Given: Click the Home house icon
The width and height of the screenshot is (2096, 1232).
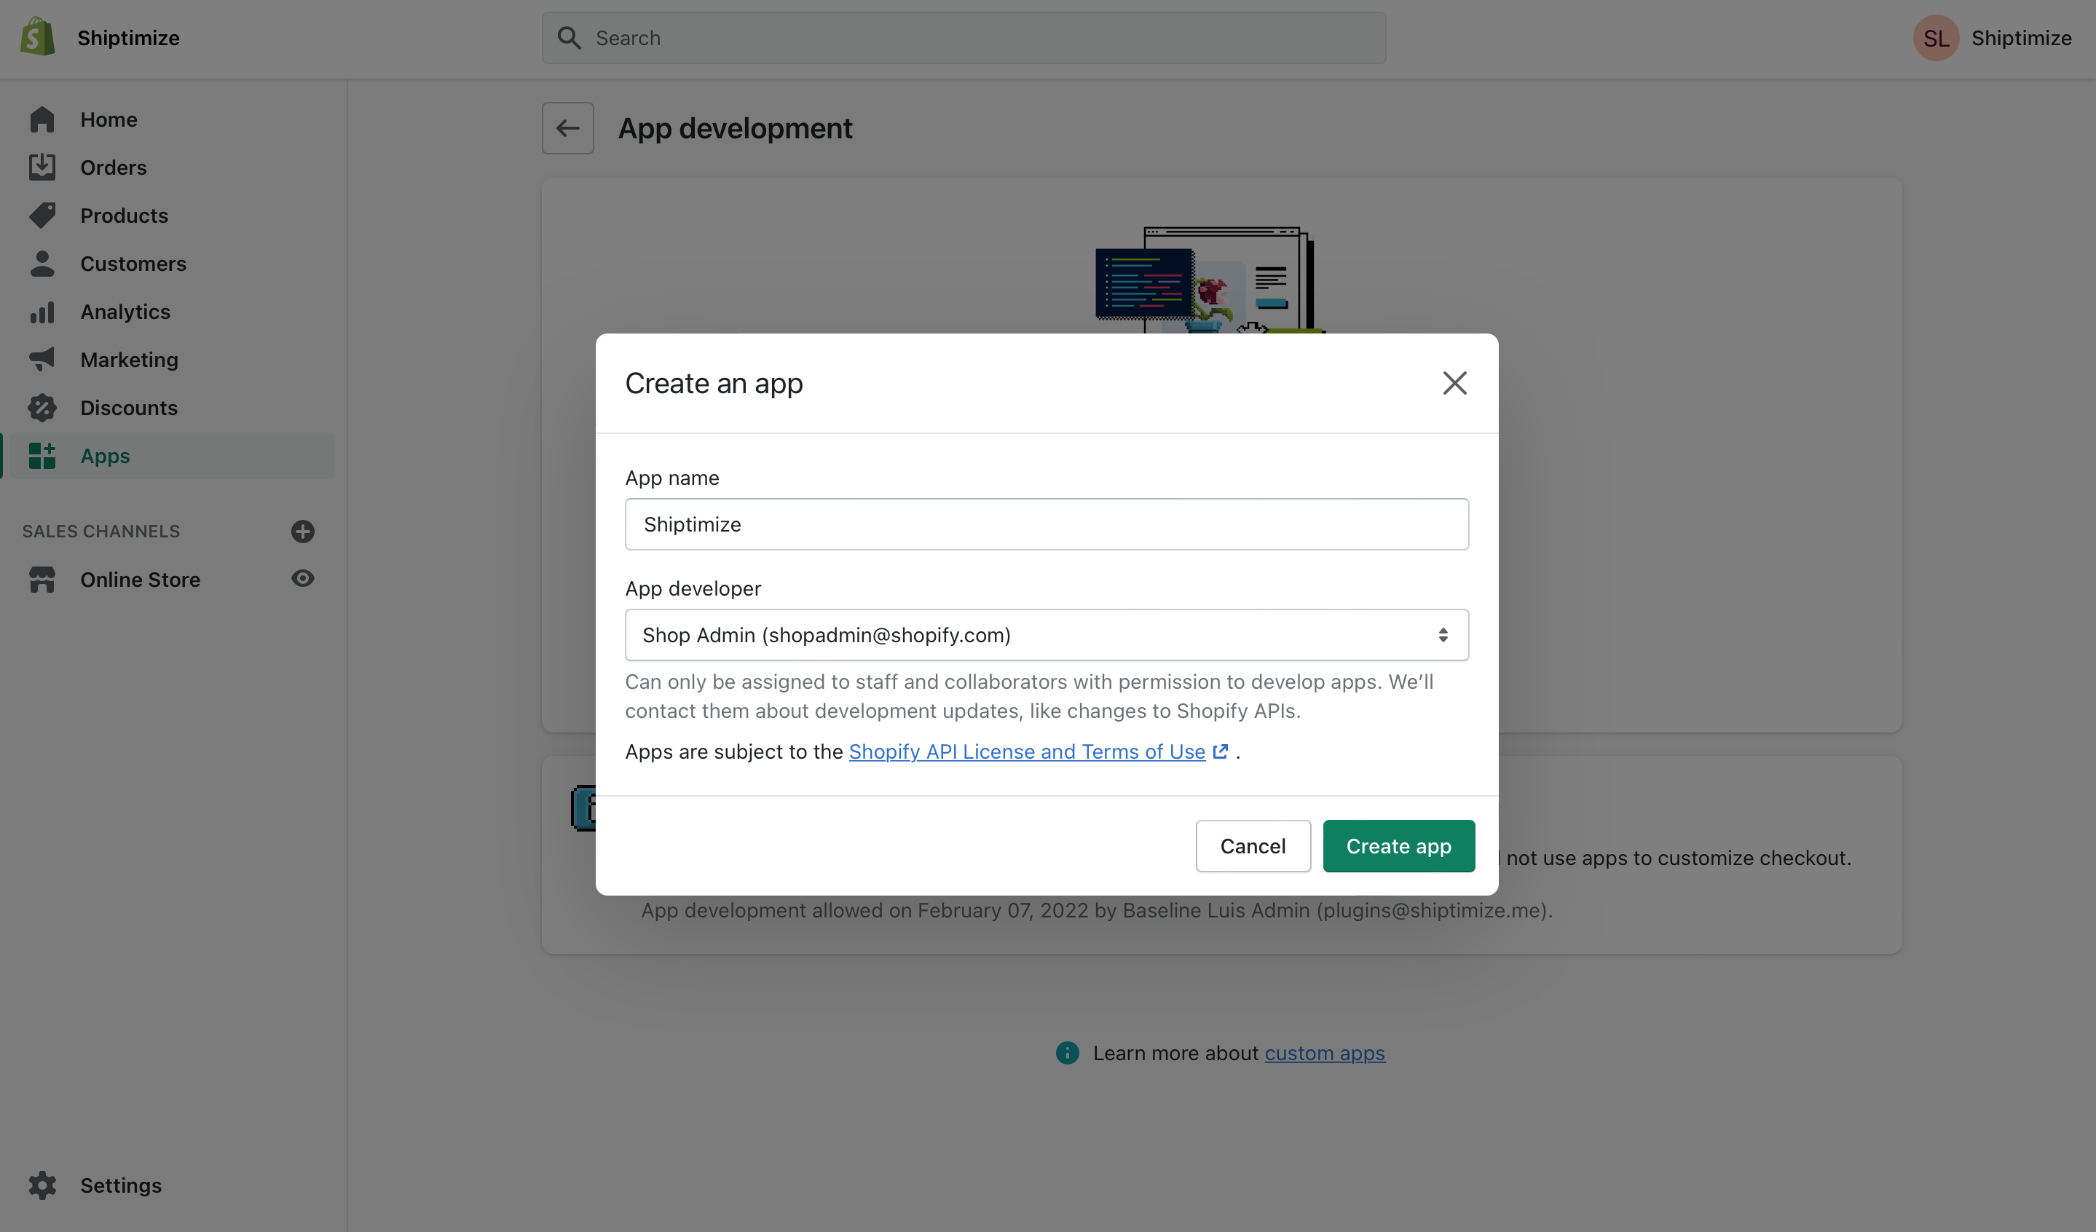Looking at the screenshot, I should pos(42,119).
